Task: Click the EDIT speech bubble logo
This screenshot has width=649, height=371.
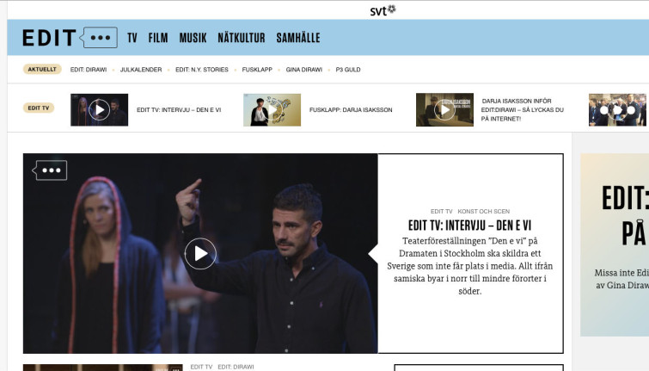Action: point(69,38)
